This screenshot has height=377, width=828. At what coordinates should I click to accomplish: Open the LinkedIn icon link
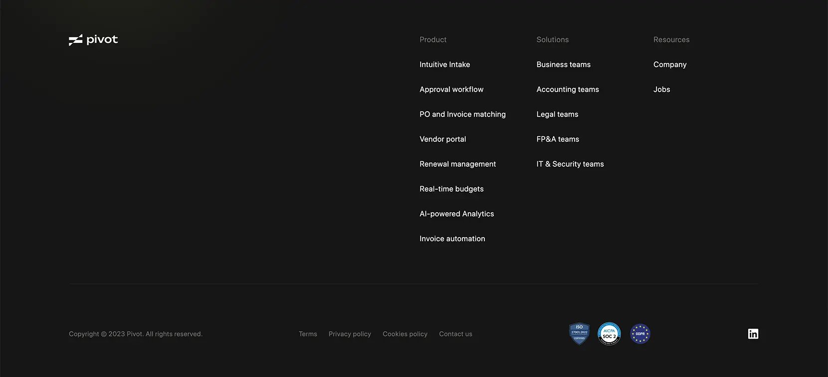(753, 334)
